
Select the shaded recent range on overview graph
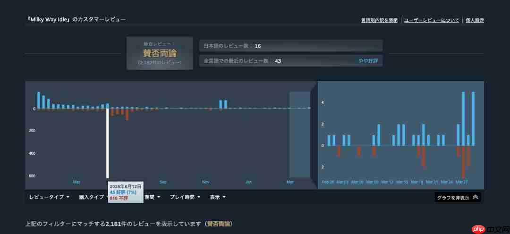click(300, 134)
